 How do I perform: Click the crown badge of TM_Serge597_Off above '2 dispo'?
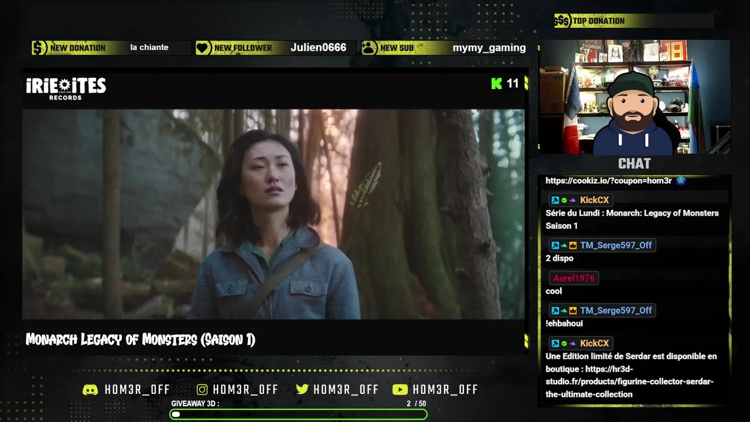[573, 246]
